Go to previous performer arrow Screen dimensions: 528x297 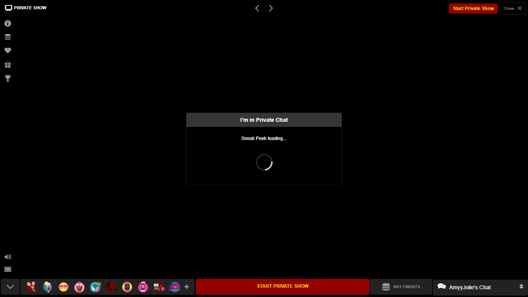click(257, 8)
